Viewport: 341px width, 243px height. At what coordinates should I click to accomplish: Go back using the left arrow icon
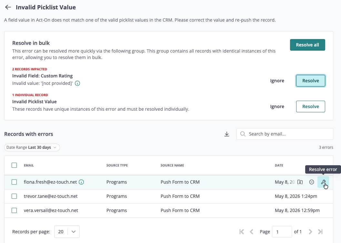pyautogui.click(x=8, y=7)
